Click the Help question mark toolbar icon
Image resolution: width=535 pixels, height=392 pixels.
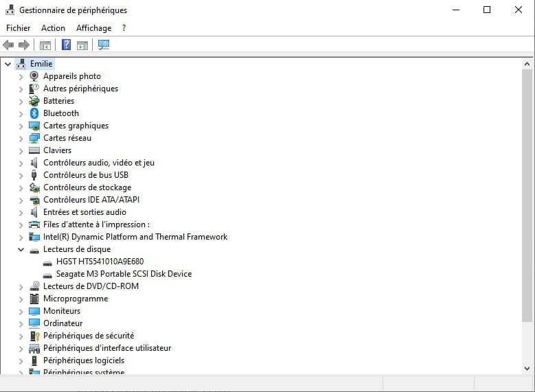pos(66,45)
